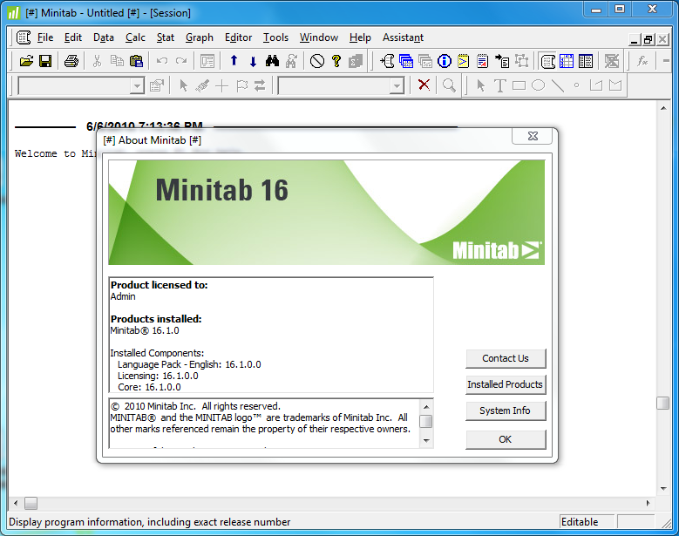Open the Assistant menu

click(403, 37)
